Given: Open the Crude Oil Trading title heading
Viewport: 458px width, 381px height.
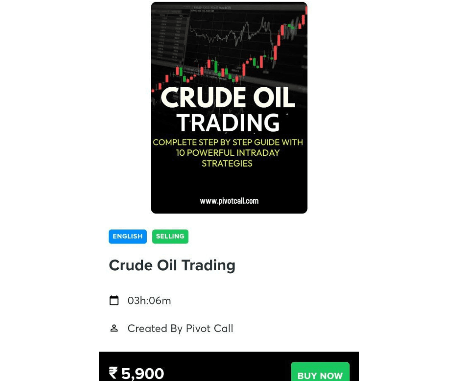Looking at the screenshot, I should click(x=172, y=265).
